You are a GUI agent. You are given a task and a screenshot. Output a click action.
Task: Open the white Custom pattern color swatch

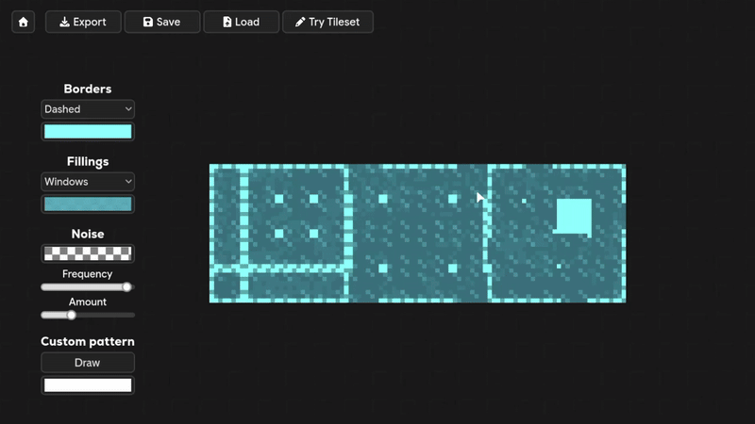tap(88, 385)
